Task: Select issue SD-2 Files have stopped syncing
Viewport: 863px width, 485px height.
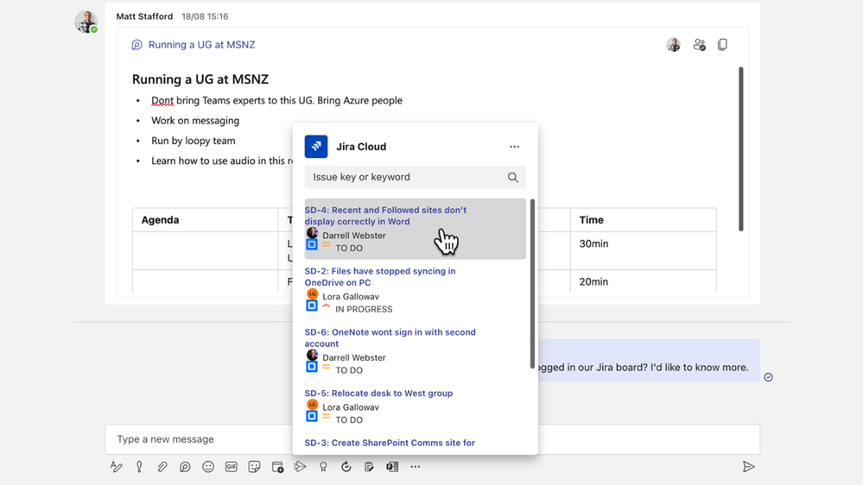Action: click(x=415, y=289)
